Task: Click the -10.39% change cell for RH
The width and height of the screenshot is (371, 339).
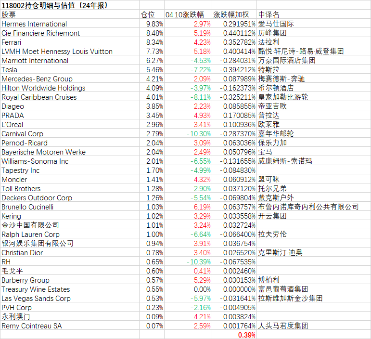Action: [188, 261]
